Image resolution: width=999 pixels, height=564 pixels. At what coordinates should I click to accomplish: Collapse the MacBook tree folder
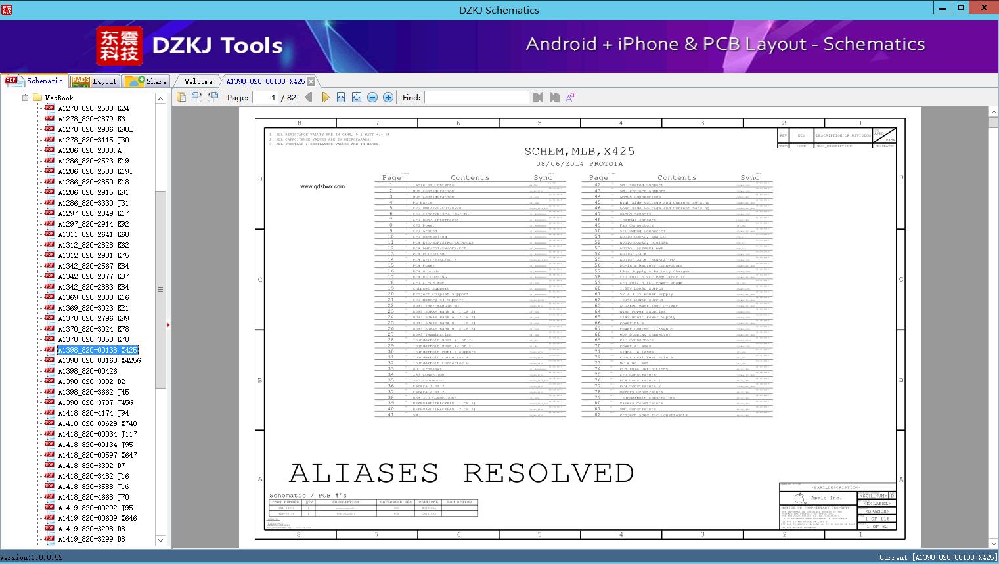(26, 98)
